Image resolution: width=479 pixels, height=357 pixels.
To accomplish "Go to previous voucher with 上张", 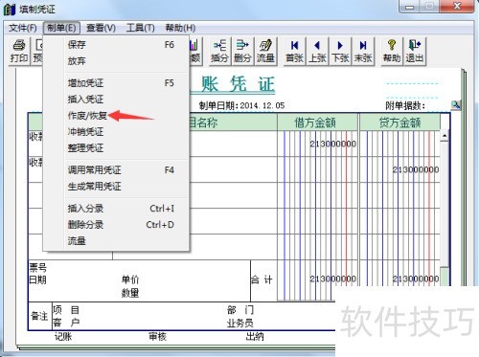I will click(317, 51).
